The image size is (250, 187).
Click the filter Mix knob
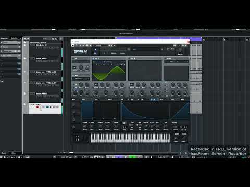185,93
